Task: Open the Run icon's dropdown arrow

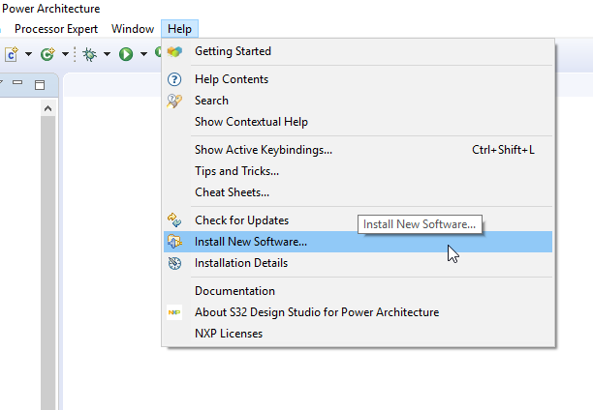Action: click(x=143, y=54)
